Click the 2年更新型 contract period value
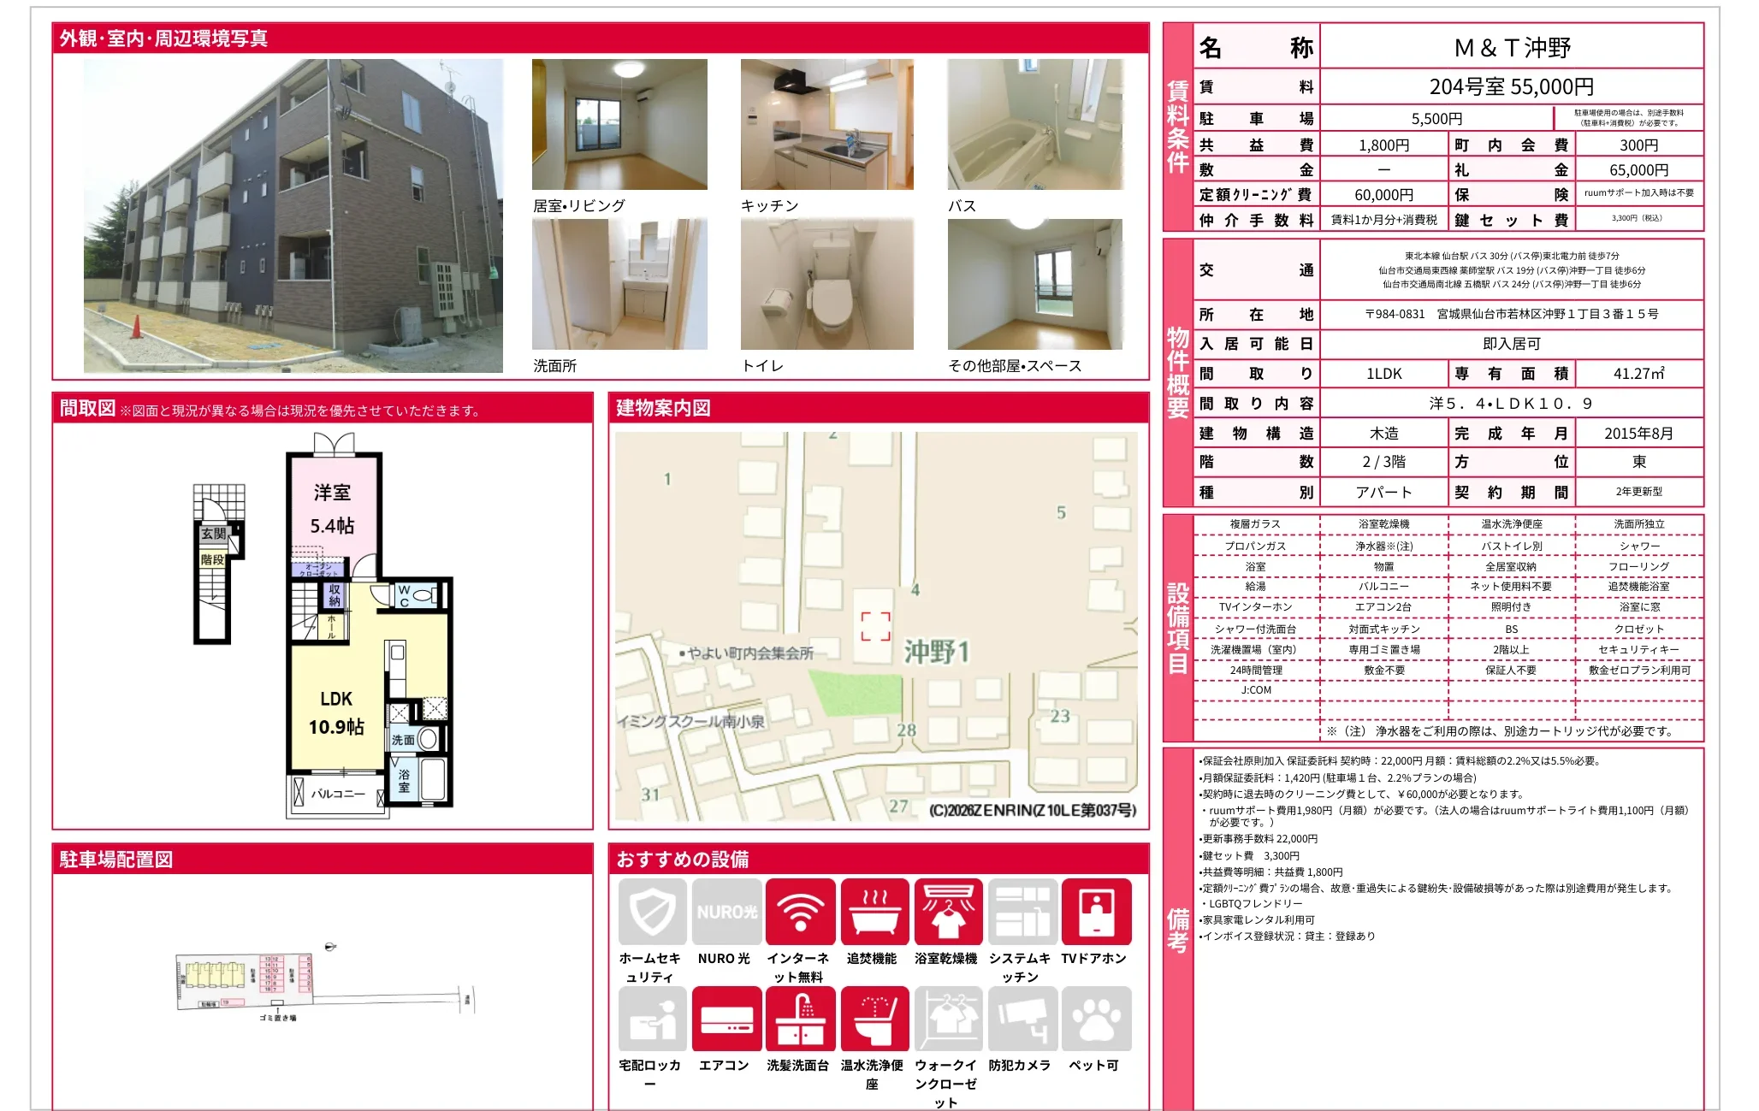 (x=1638, y=492)
